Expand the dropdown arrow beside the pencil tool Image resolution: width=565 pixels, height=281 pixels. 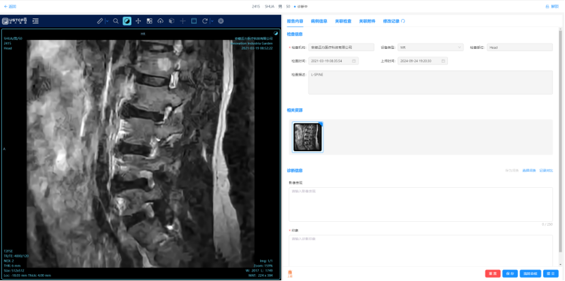(106, 21)
